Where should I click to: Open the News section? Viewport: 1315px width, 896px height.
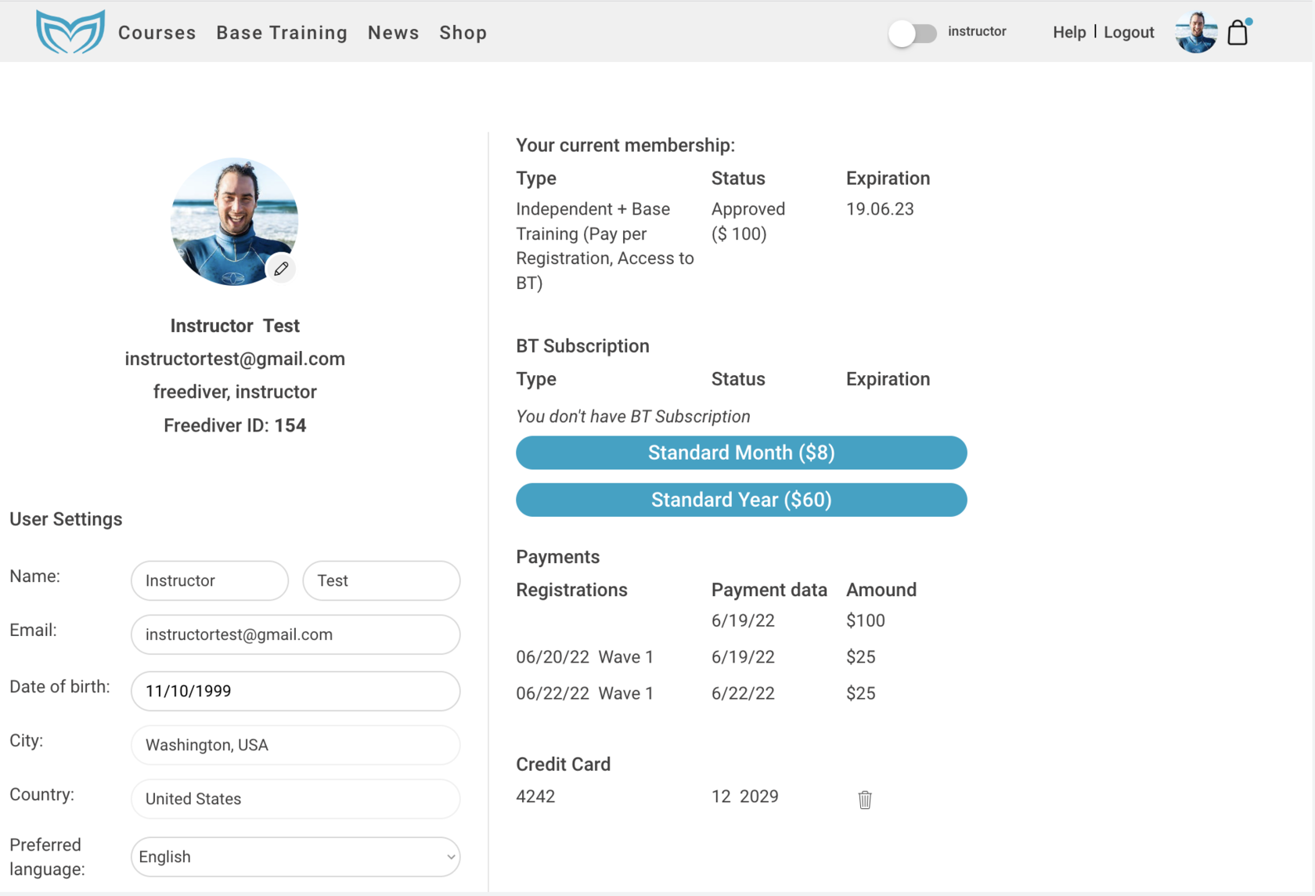pos(394,33)
